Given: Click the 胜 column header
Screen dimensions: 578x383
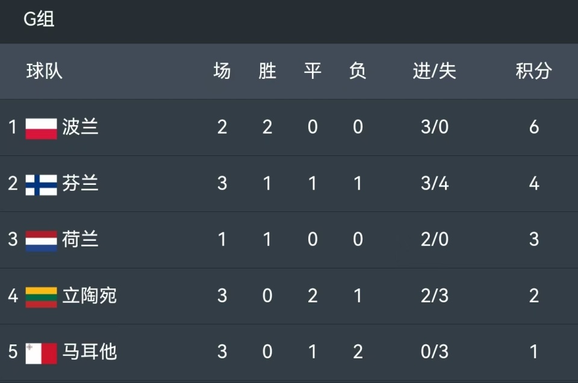Looking at the screenshot, I should 267,71.
